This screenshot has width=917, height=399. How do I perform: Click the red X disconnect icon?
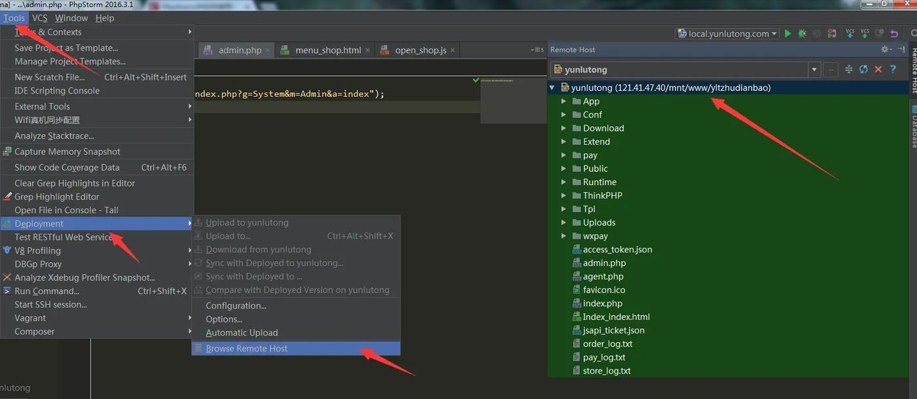(878, 69)
